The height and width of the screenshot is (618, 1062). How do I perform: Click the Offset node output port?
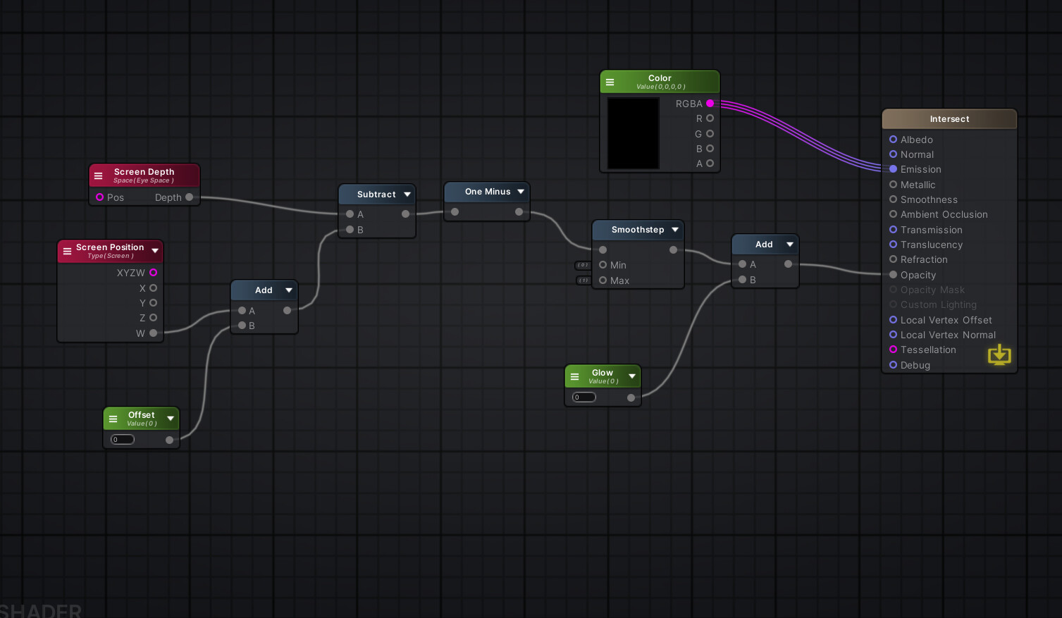point(169,440)
